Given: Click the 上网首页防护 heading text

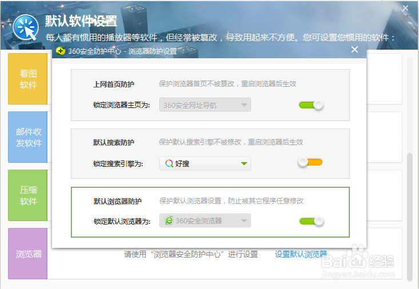Looking at the screenshot, I should [114, 84].
